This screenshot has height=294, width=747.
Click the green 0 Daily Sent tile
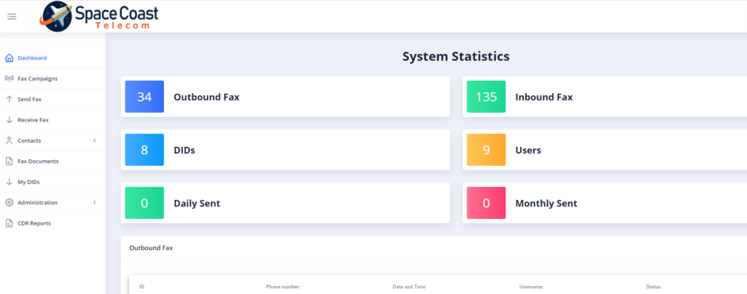tap(144, 203)
